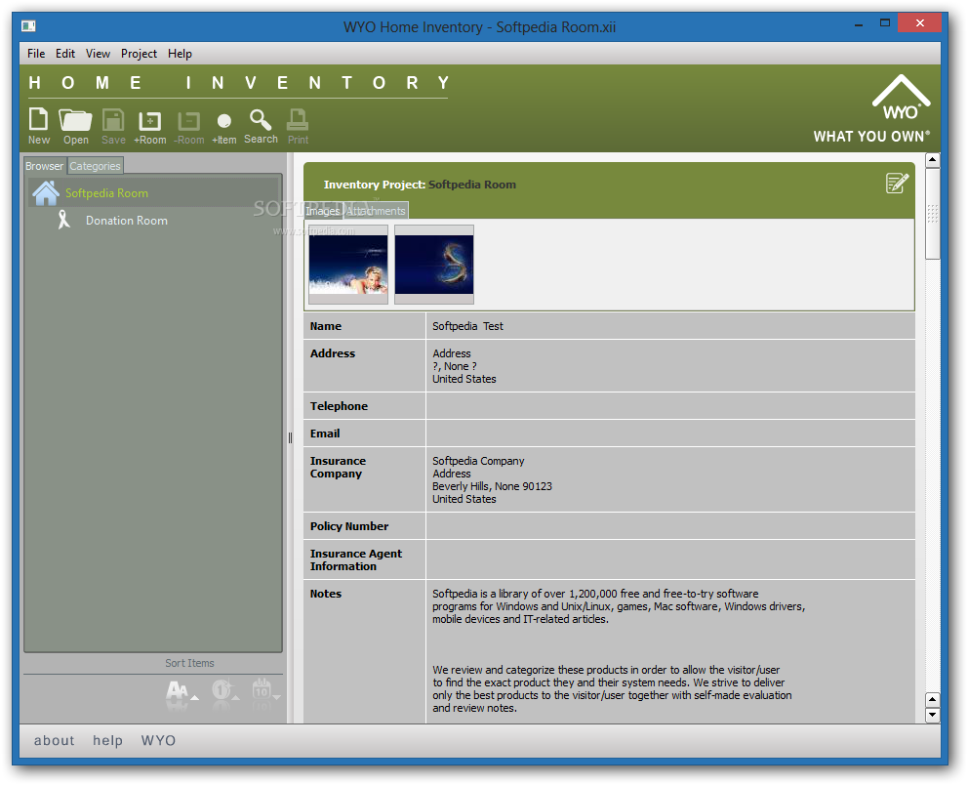Click the app icon in title bar
The height and width of the screenshot is (785, 968).
(x=28, y=26)
